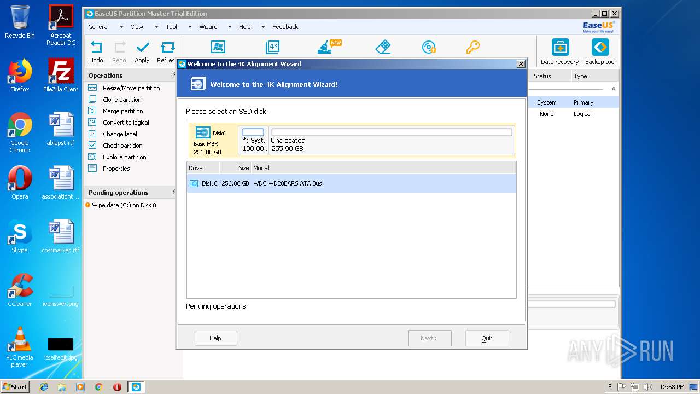The height and width of the screenshot is (394, 700).
Task: Open the Wizard menu
Action: (x=208, y=27)
